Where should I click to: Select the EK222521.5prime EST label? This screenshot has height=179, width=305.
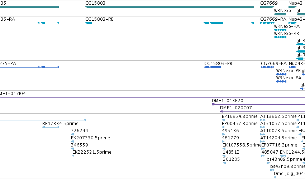(x=92, y=152)
